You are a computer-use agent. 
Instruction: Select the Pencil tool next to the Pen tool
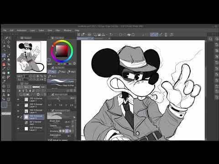pyautogui.click(x=9, y=56)
